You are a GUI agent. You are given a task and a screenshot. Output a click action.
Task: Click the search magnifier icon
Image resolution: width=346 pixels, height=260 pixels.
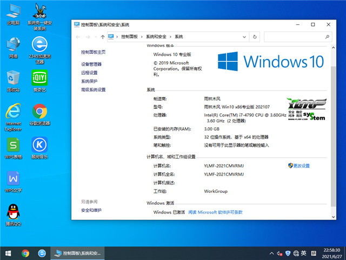click(327, 37)
